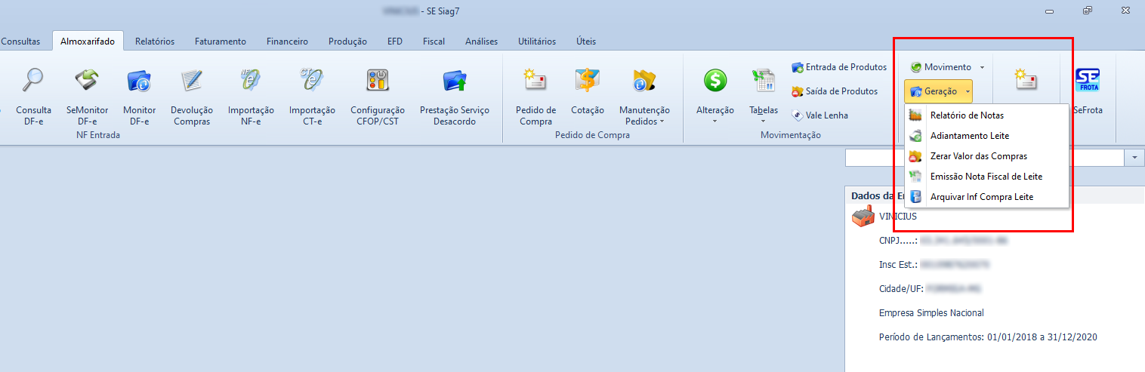Click Prestação Serviço Desacordo icon
Screen dimensions: 1145x372
pyautogui.click(x=454, y=79)
